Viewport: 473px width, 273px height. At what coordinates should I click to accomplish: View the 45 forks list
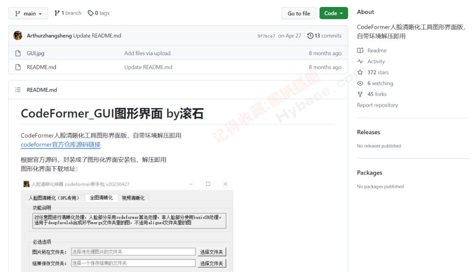click(377, 94)
